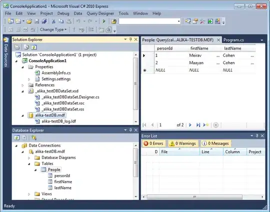Click Solution Explorer vertical scrollbar thumb
Screen dimensions: 270x212
(135, 83)
